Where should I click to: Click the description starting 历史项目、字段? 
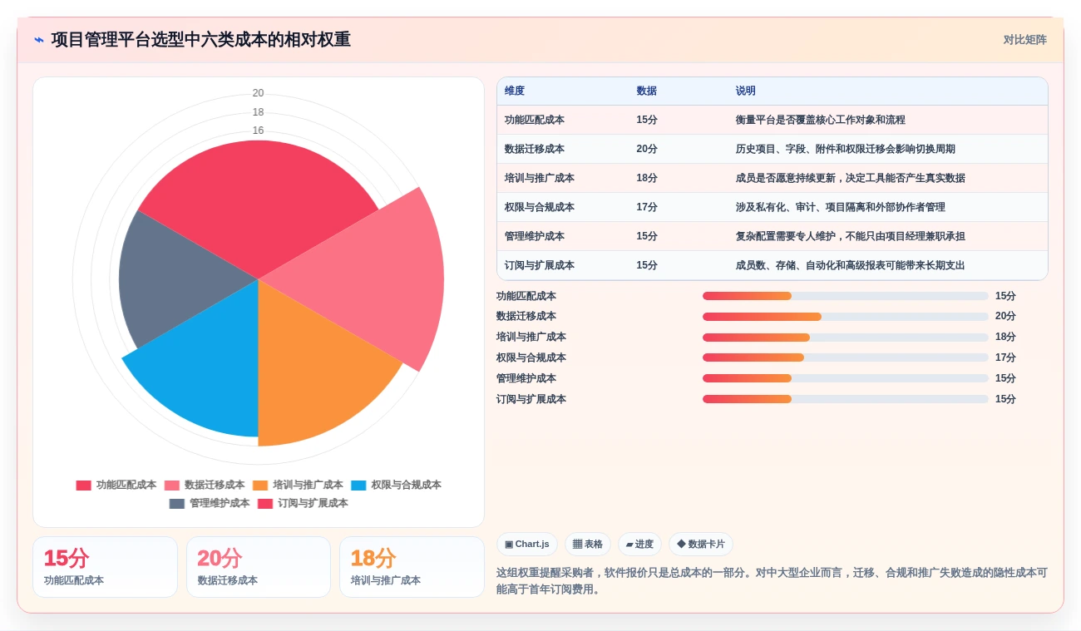click(846, 150)
